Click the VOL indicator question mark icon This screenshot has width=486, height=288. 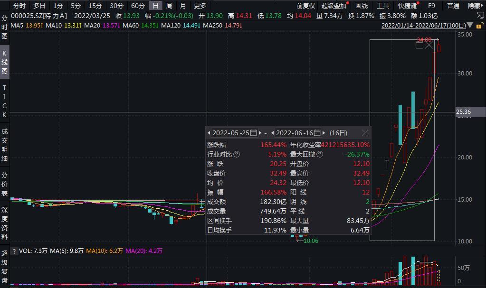(14, 251)
